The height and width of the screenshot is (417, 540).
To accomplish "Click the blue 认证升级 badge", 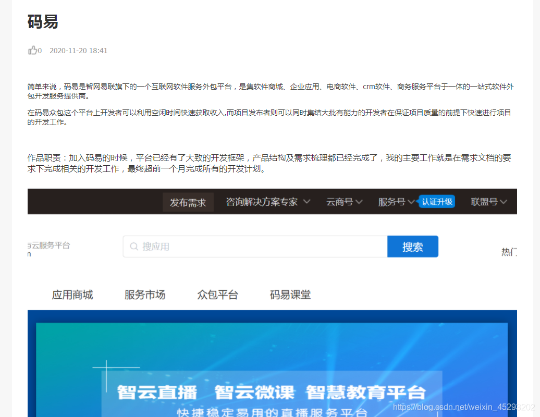I will click(436, 201).
